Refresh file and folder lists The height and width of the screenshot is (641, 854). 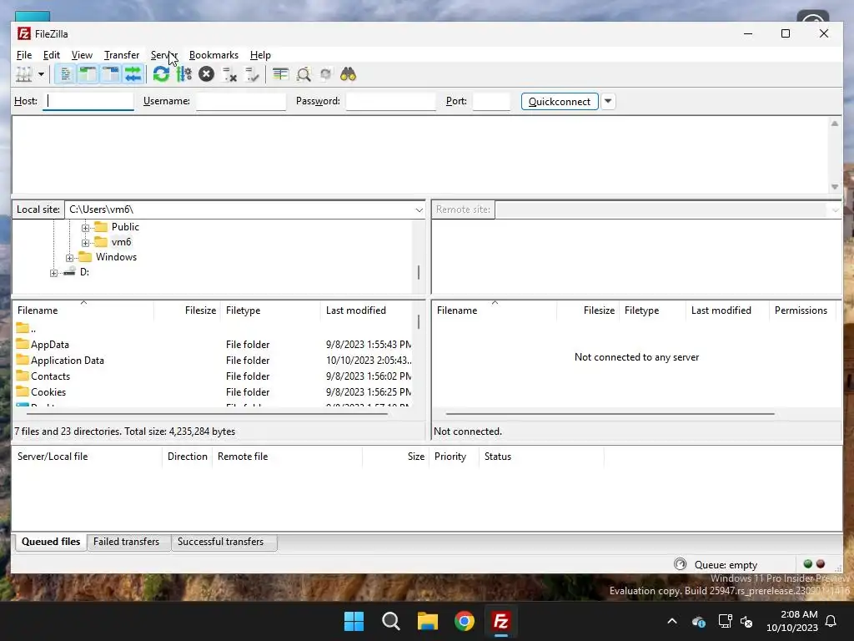(161, 74)
